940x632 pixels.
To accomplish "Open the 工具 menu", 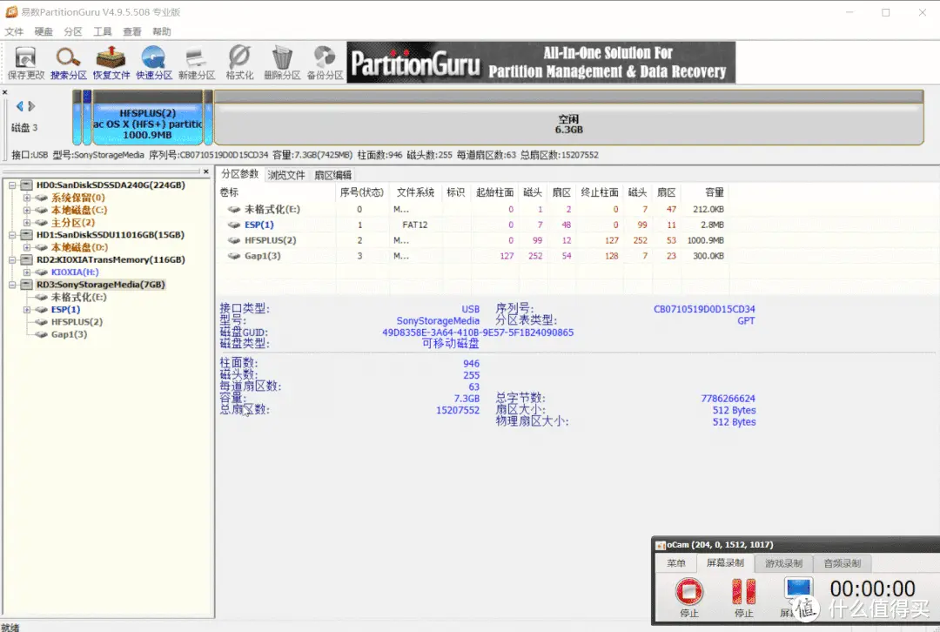I will (103, 32).
